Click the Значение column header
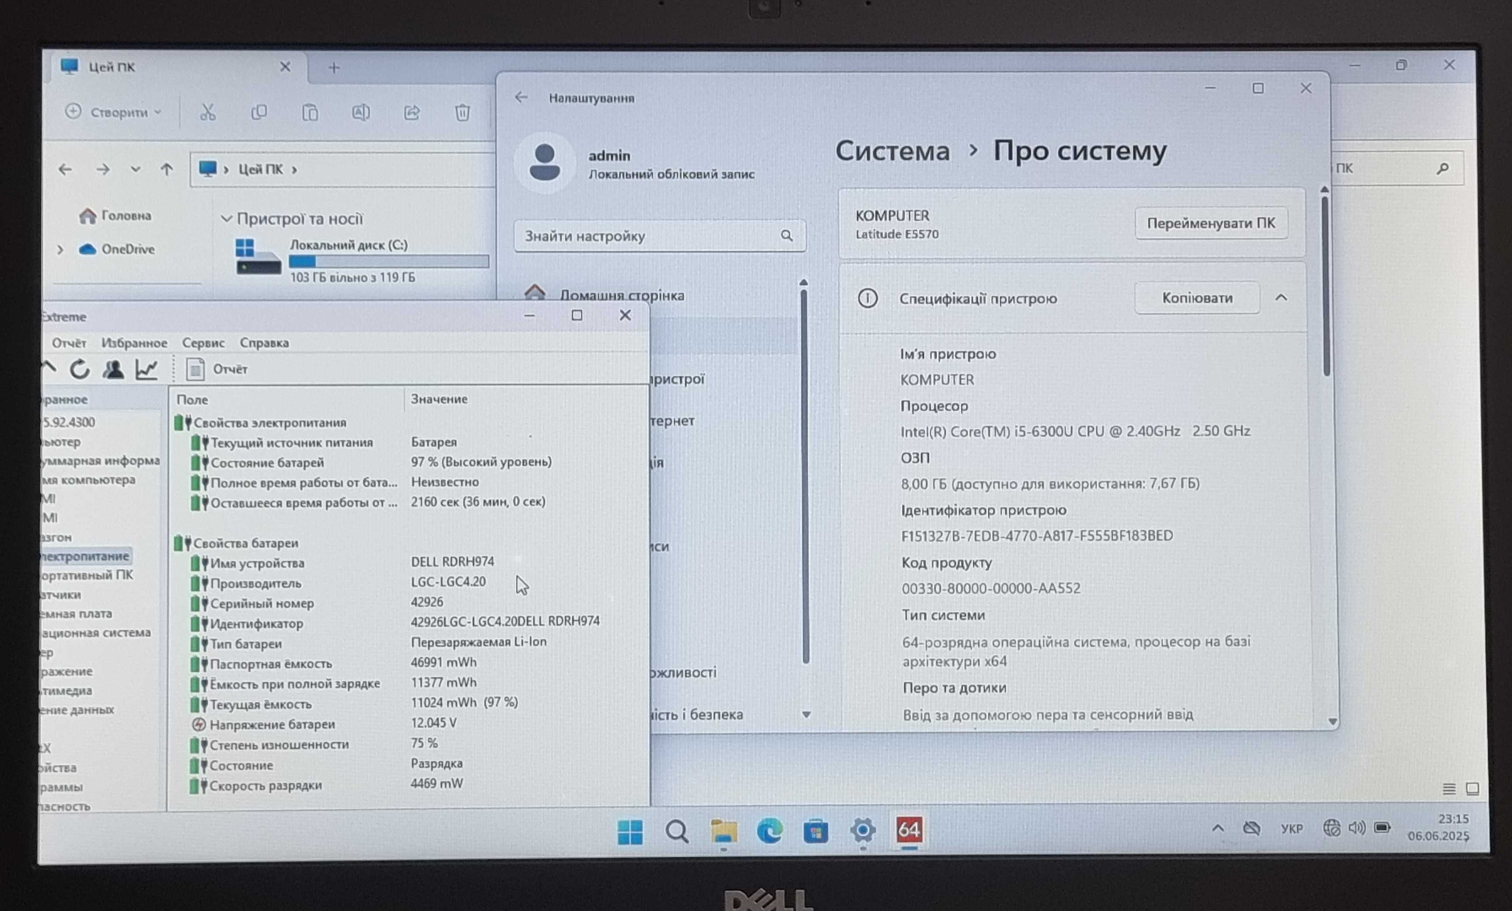The width and height of the screenshot is (1512, 911). (x=439, y=399)
